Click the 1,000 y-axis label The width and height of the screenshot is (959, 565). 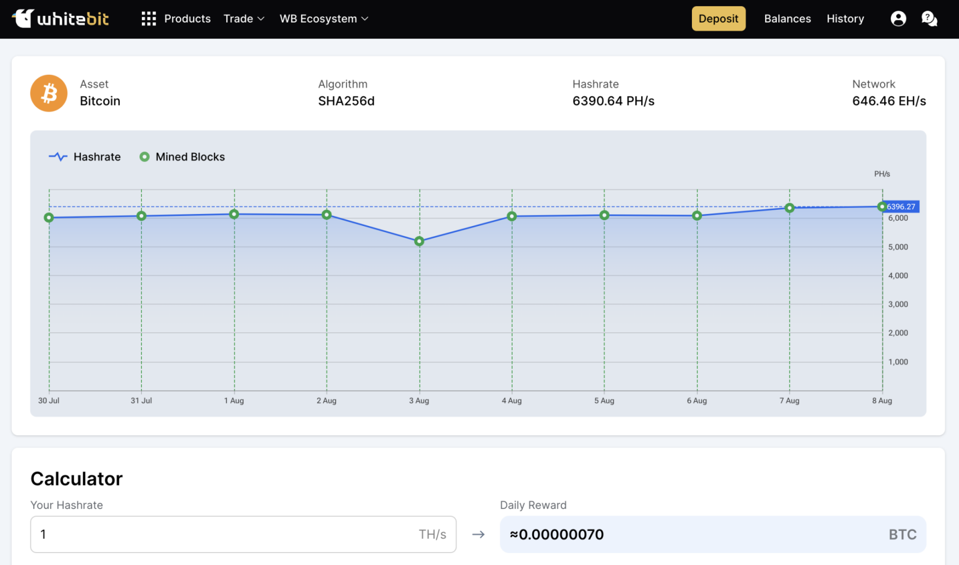pos(898,362)
